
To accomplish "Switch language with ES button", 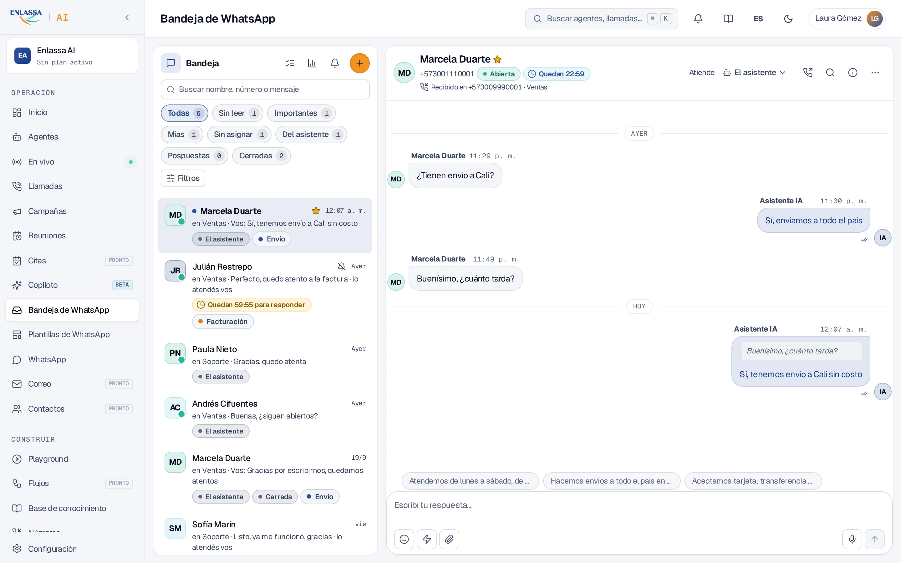I will [x=758, y=19].
